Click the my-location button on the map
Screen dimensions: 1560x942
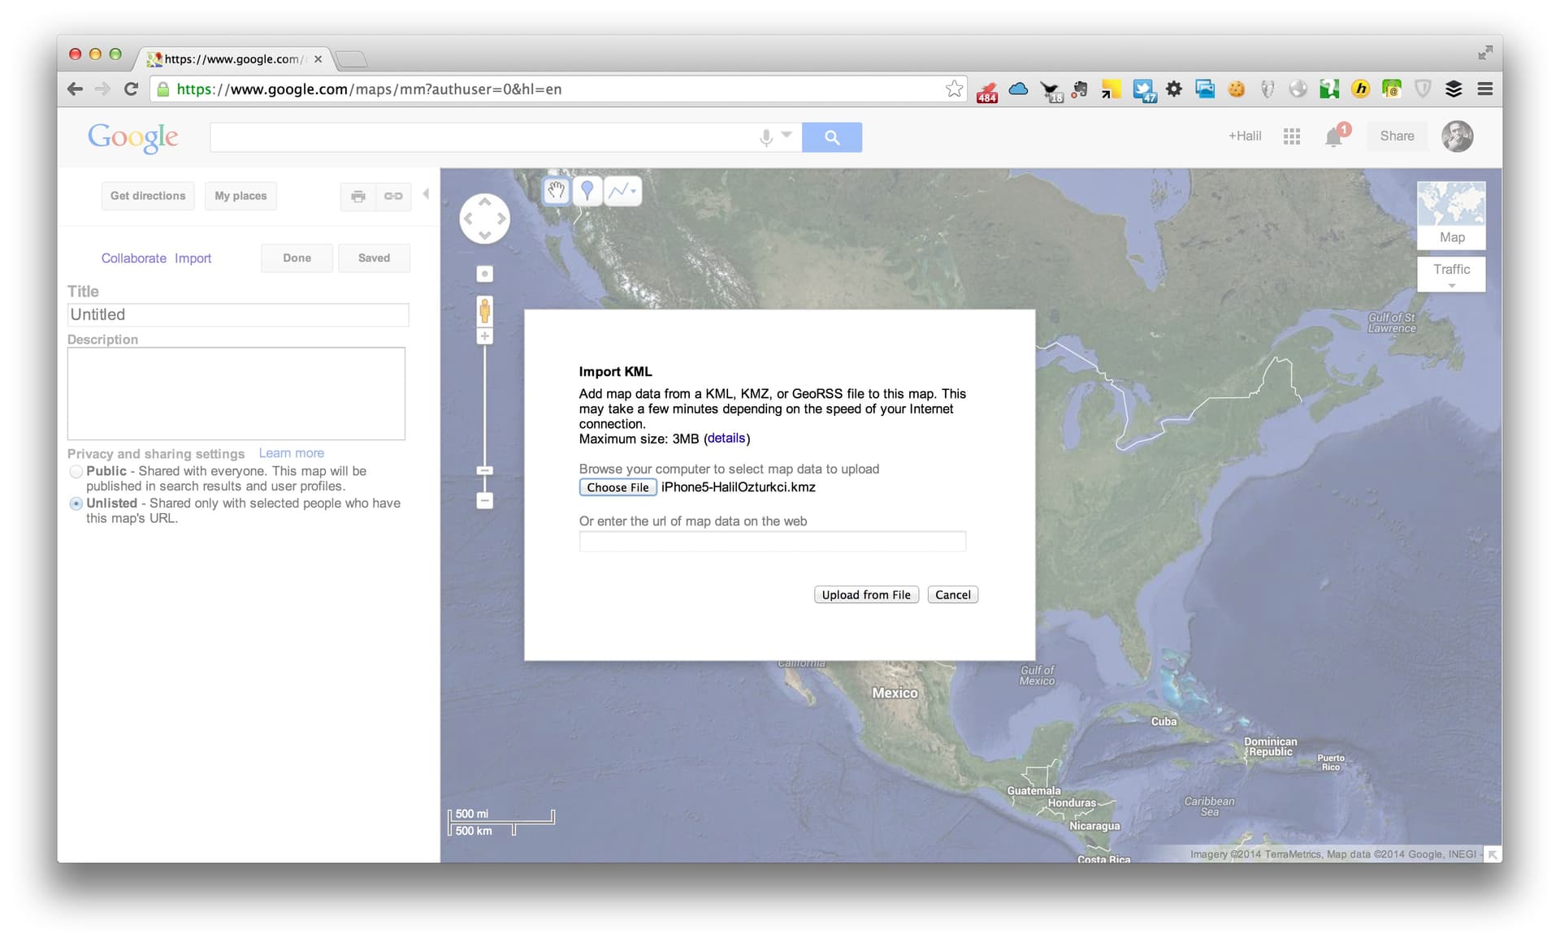[485, 274]
